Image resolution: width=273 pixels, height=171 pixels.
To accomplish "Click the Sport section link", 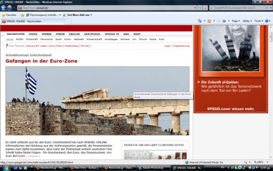I will [x=59, y=39].
